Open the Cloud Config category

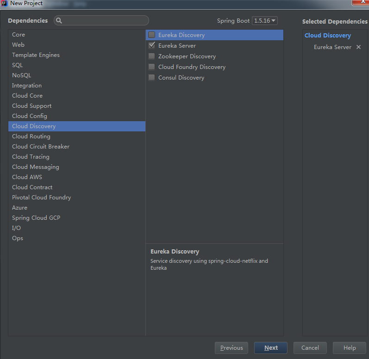coord(30,116)
